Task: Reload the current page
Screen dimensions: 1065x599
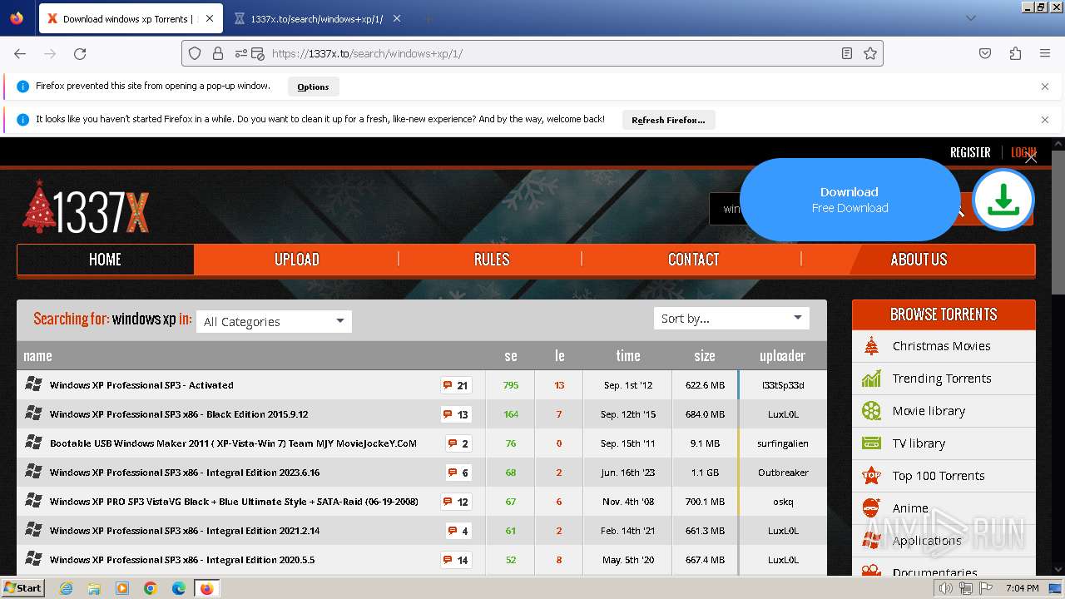Action: click(80, 53)
